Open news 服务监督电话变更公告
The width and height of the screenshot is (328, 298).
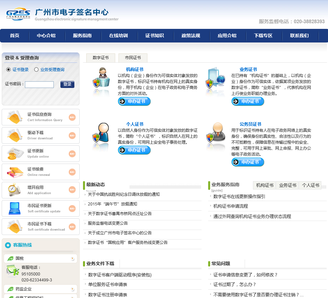[x=108, y=223]
